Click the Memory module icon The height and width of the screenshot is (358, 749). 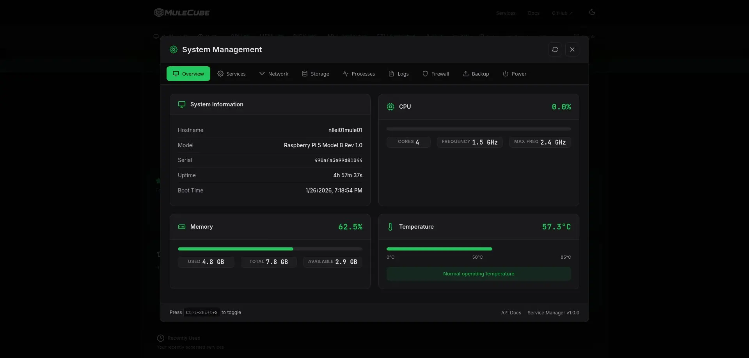point(182,227)
